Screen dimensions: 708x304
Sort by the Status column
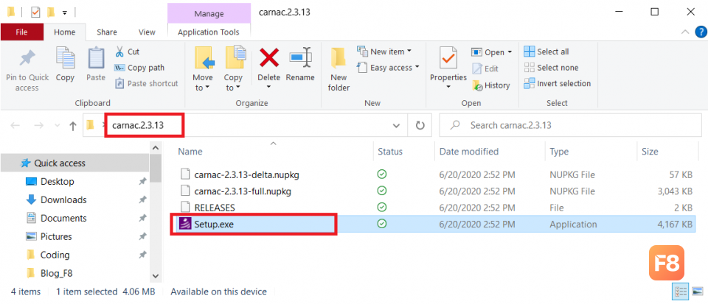(390, 152)
